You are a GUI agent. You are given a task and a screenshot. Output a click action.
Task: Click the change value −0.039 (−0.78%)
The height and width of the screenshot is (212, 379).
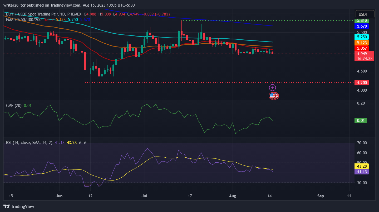tap(156, 14)
